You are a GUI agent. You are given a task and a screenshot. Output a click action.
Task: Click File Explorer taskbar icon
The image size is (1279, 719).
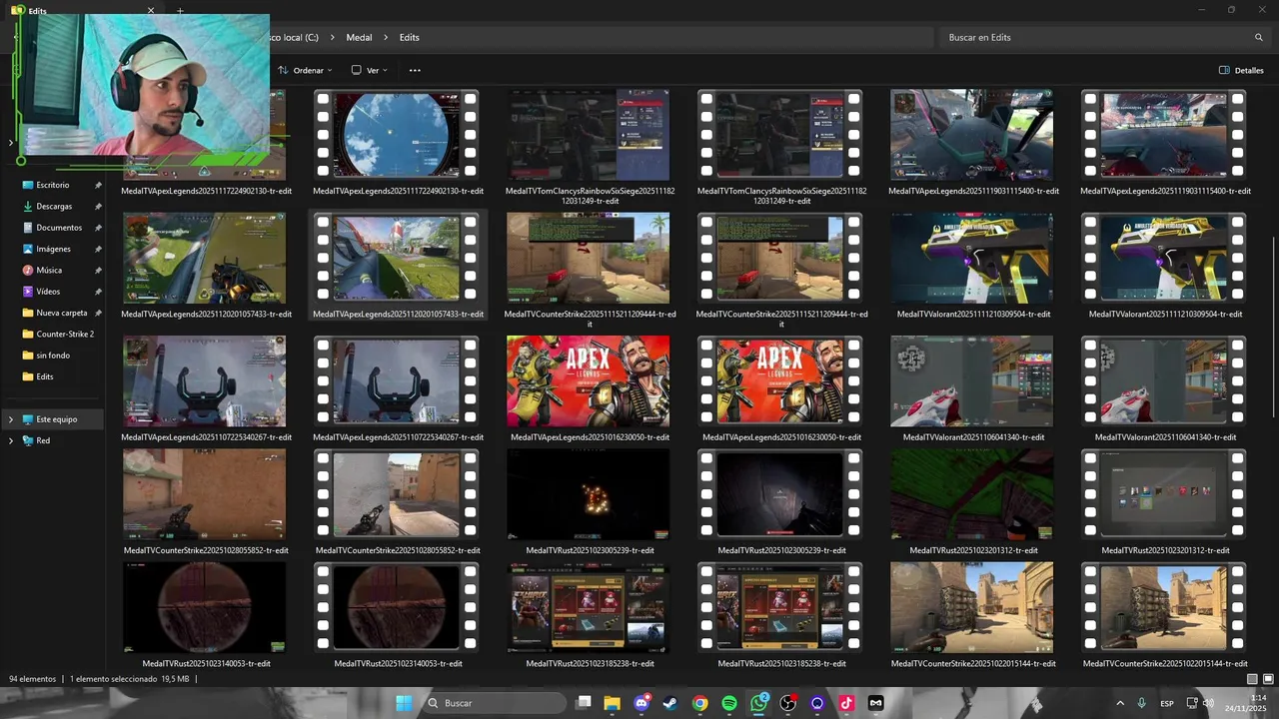coord(613,703)
